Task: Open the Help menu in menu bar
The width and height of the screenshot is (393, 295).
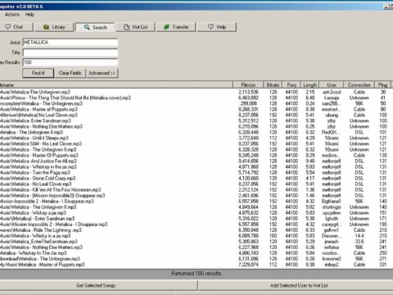Action: [x=29, y=15]
